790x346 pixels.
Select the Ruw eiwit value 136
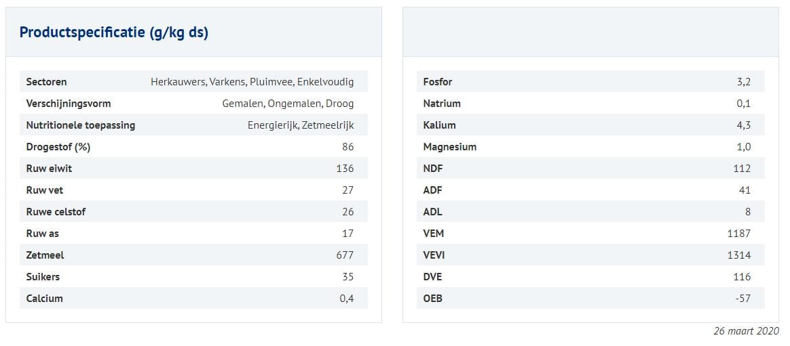point(345,169)
